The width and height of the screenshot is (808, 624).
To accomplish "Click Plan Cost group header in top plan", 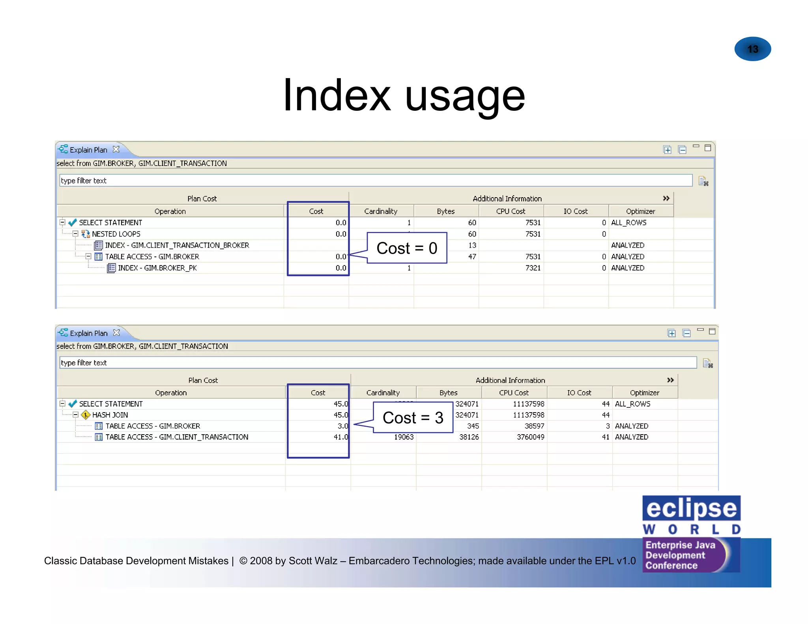I will click(x=202, y=199).
